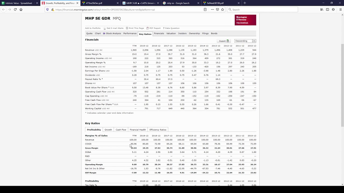
Task: Go back to the previous page
Action: tap(3, 9)
